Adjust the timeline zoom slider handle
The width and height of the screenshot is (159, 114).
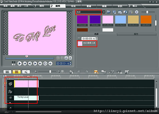[x=50, y=72]
